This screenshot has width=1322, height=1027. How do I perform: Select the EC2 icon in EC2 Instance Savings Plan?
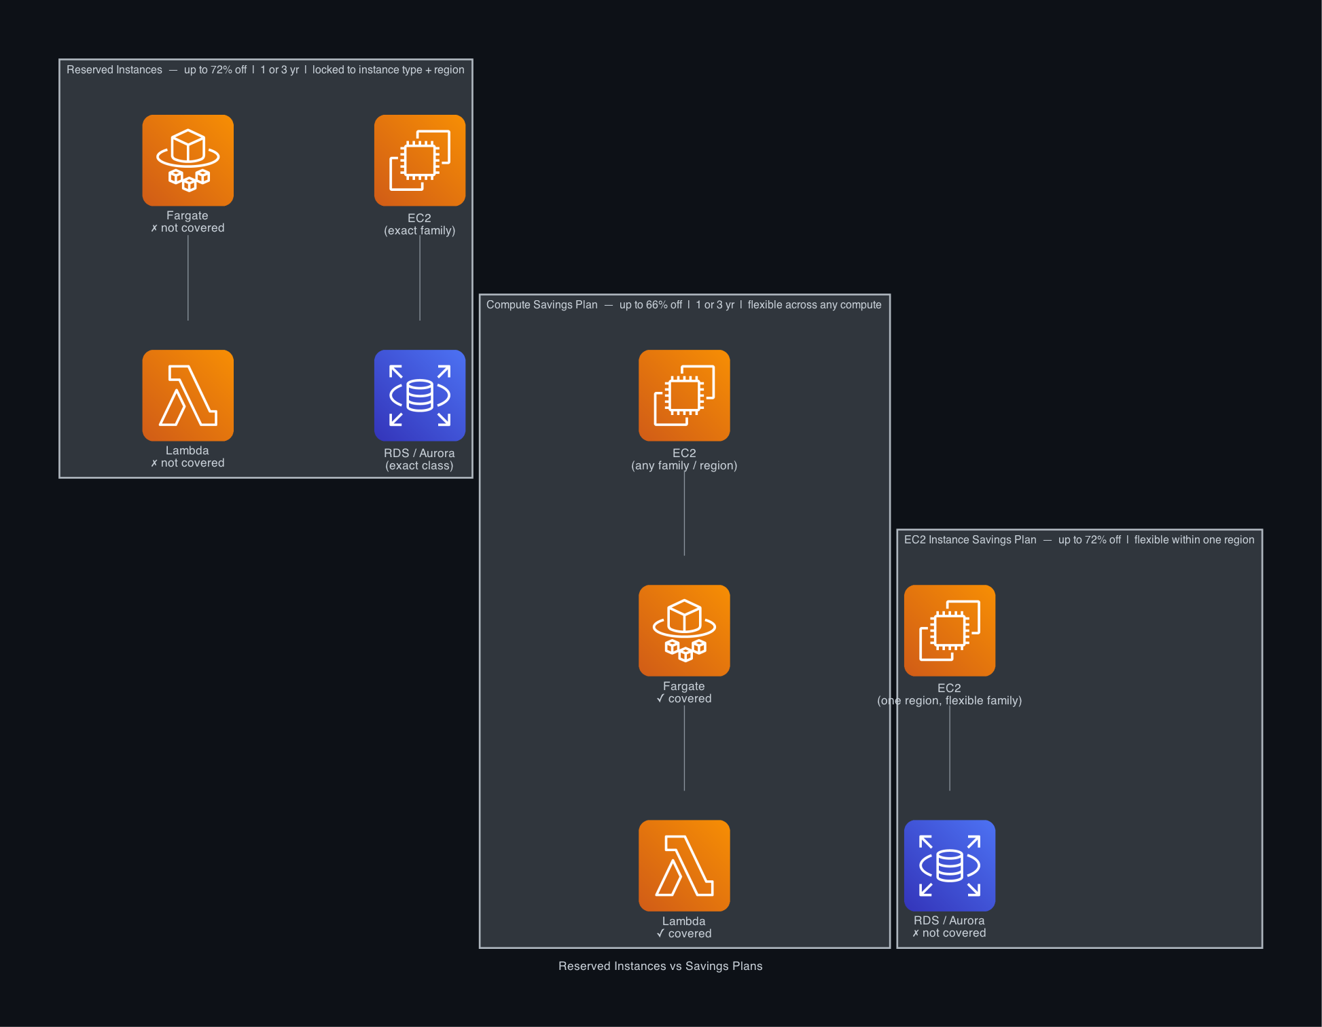tap(949, 630)
